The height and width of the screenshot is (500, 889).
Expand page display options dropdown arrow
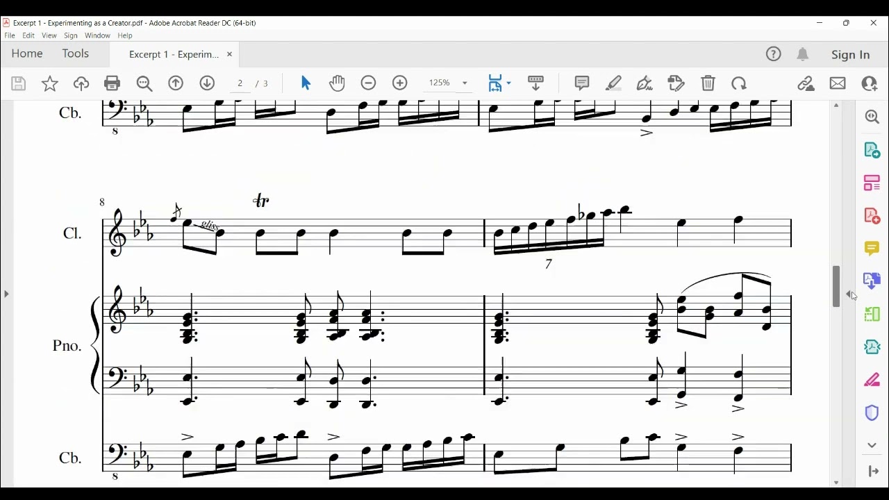(508, 83)
